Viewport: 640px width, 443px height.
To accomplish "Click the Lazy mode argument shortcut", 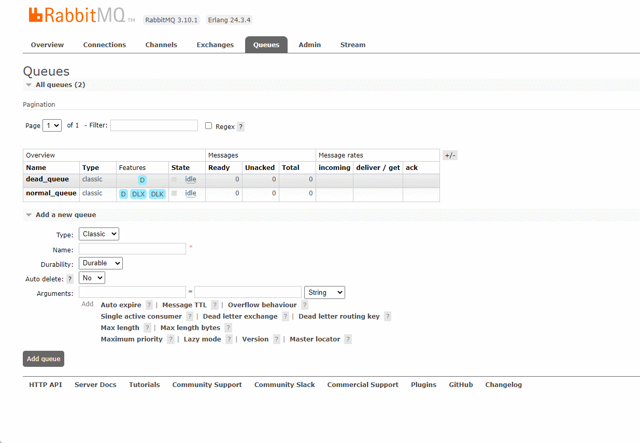I will (x=202, y=339).
